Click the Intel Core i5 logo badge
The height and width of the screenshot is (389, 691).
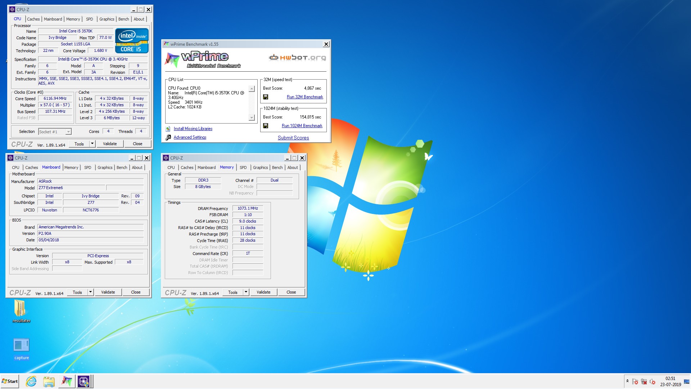pyautogui.click(x=132, y=41)
